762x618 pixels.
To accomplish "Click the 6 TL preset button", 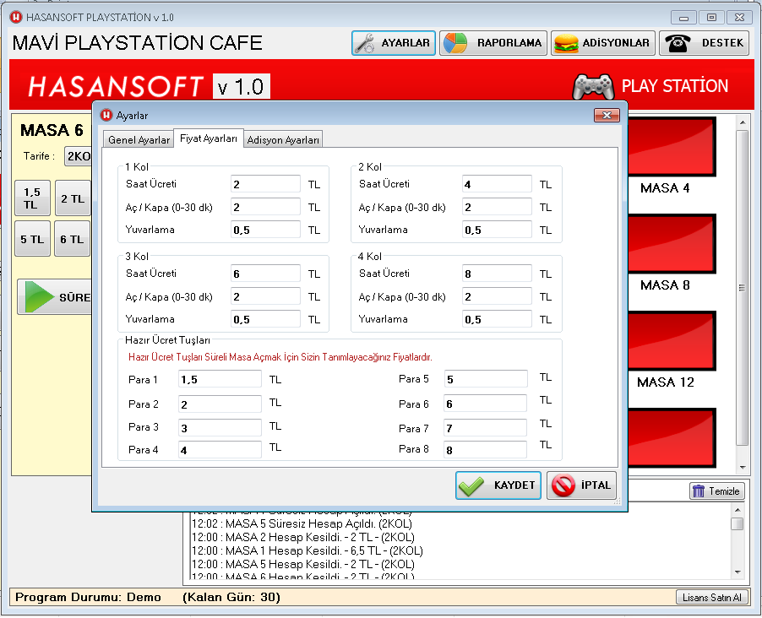I will (x=73, y=239).
